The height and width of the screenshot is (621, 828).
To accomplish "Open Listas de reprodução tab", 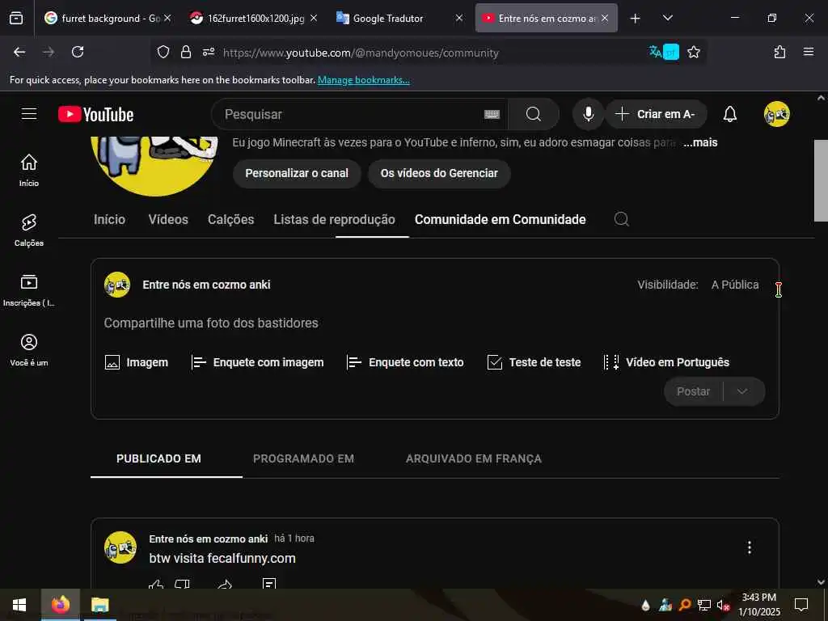I will coord(334,219).
